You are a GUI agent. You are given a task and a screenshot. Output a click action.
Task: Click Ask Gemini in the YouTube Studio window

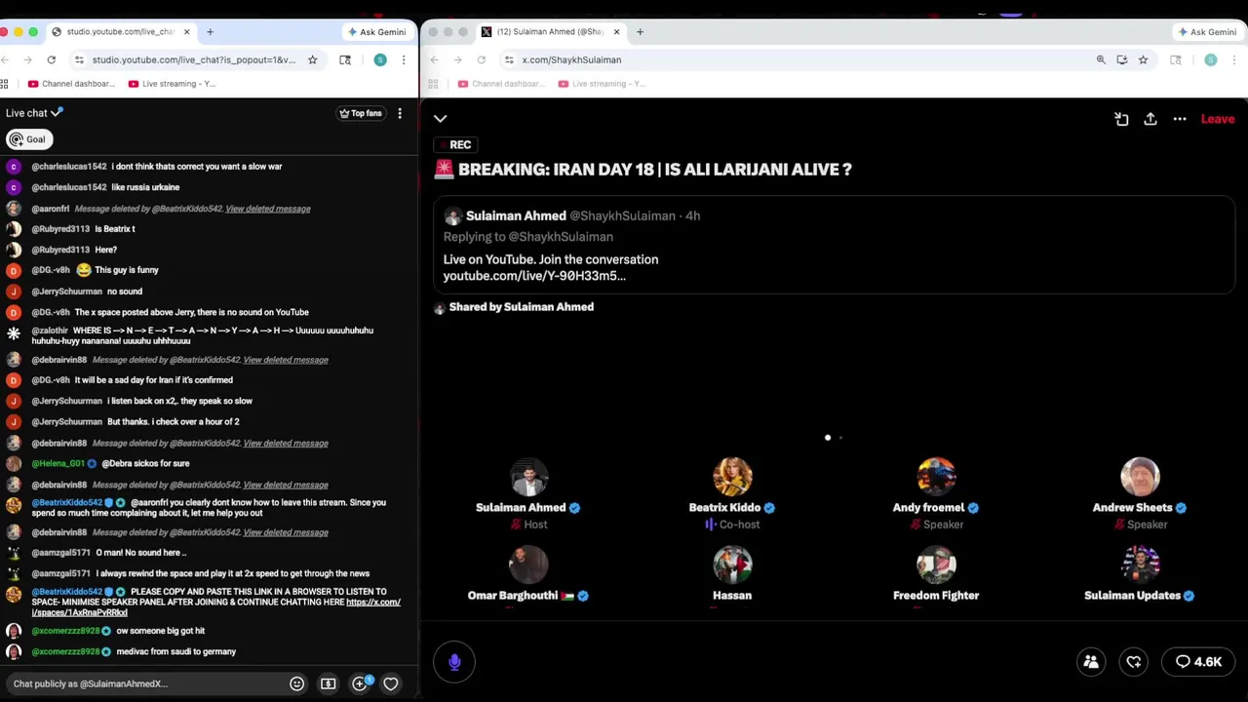[376, 32]
